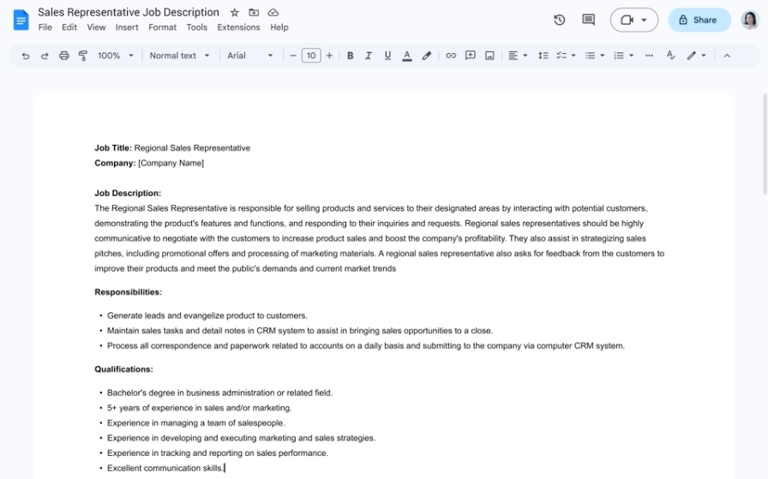Viewport: 768px width, 479px height.
Task: Click the Add comment icon
Action: (471, 56)
